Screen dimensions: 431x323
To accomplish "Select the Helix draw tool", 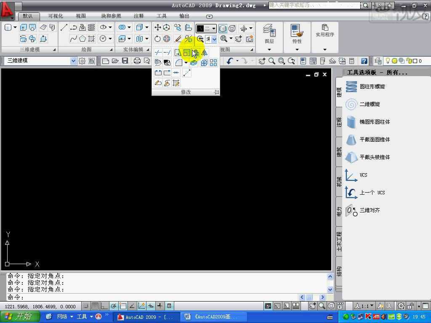I will 91,27.
